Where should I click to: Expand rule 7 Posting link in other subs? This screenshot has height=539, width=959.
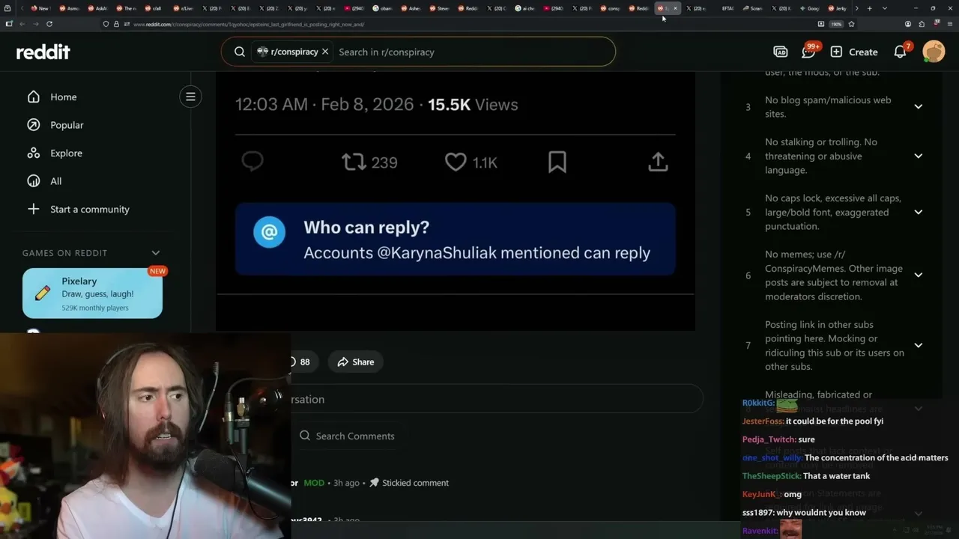coord(918,345)
